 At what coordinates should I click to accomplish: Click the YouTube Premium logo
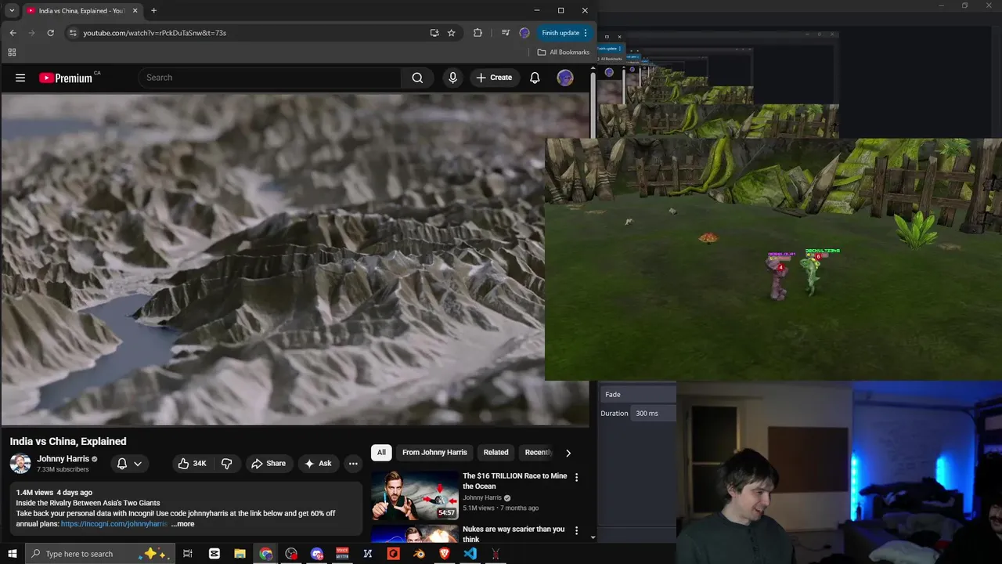(x=66, y=78)
